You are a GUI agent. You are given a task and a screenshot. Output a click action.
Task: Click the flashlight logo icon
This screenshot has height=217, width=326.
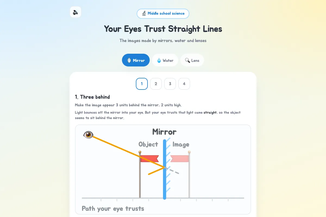click(76, 12)
